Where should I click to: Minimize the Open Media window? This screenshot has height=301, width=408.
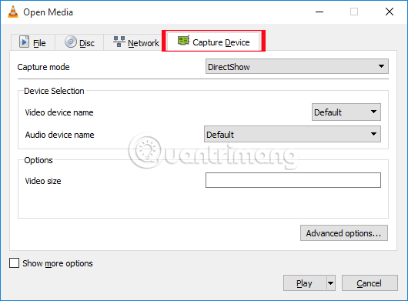[319, 12]
